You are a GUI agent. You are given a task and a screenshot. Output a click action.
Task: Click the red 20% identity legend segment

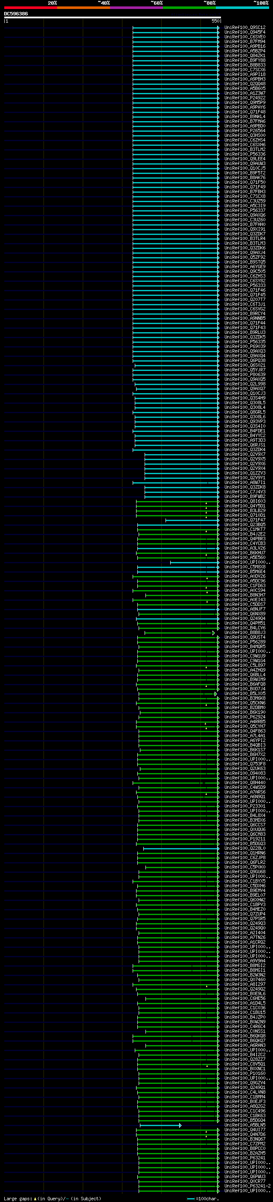[30, 8]
